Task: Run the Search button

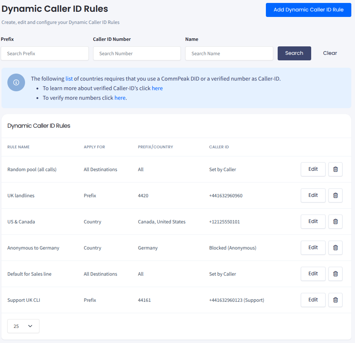Action: pos(294,53)
